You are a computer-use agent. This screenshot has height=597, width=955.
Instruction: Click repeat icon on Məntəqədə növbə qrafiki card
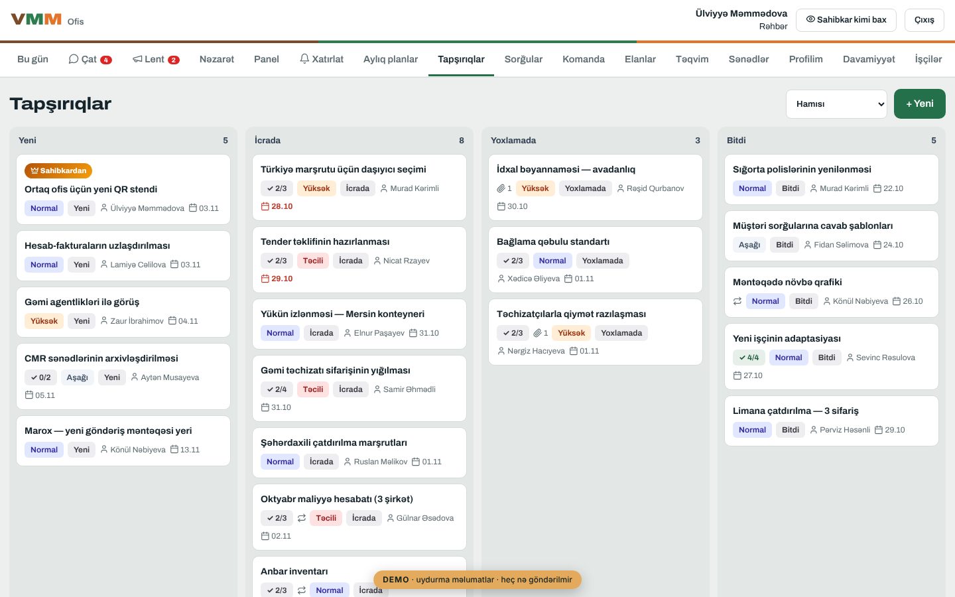pyautogui.click(x=737, y=301)
